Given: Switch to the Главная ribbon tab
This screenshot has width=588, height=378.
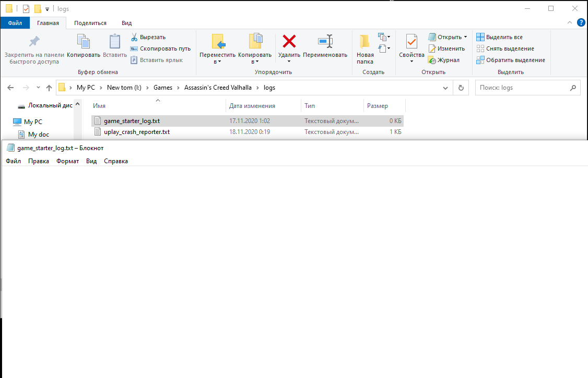Looking at the screenshot, I should click(48, 23).
